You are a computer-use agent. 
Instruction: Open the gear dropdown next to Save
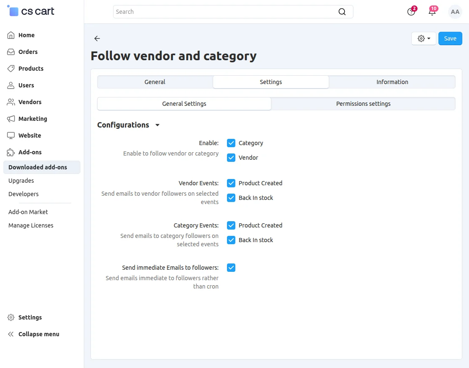(423, 38)
